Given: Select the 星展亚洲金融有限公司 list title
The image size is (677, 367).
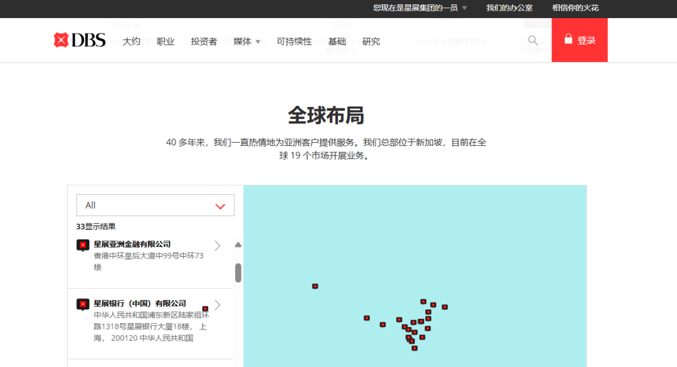Looking at the screenshot, I should (x=132, y=244).
